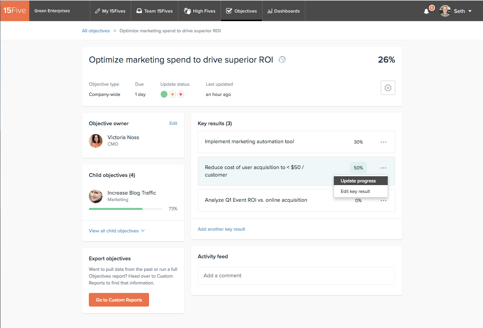Open the Dashboards tab
The width and height of the screenshot is (483, 328).
coord(284,11)
